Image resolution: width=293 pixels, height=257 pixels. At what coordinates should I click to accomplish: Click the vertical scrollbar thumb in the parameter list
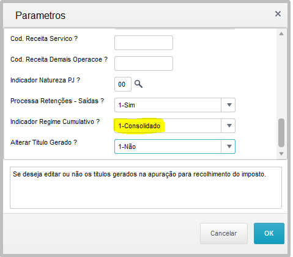pos(281,132)
